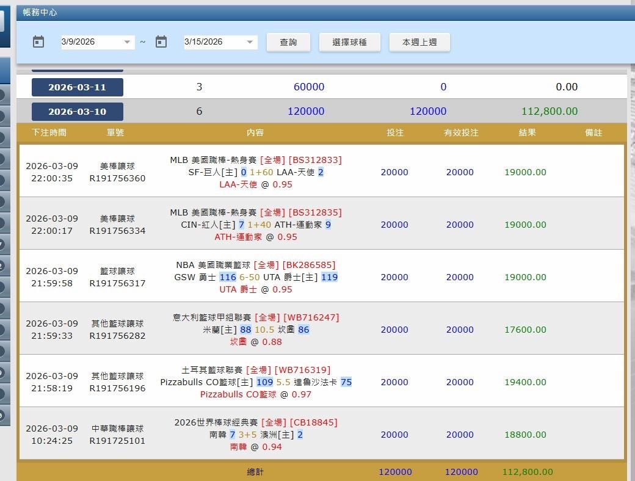635x481 pixels.
Task: Select order number R191756360
Action: [x=118, y=178]
